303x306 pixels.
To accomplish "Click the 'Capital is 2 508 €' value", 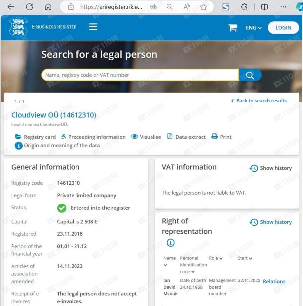I will pos(77,222).
